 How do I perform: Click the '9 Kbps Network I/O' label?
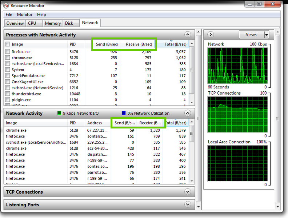(x=81, y=113)
